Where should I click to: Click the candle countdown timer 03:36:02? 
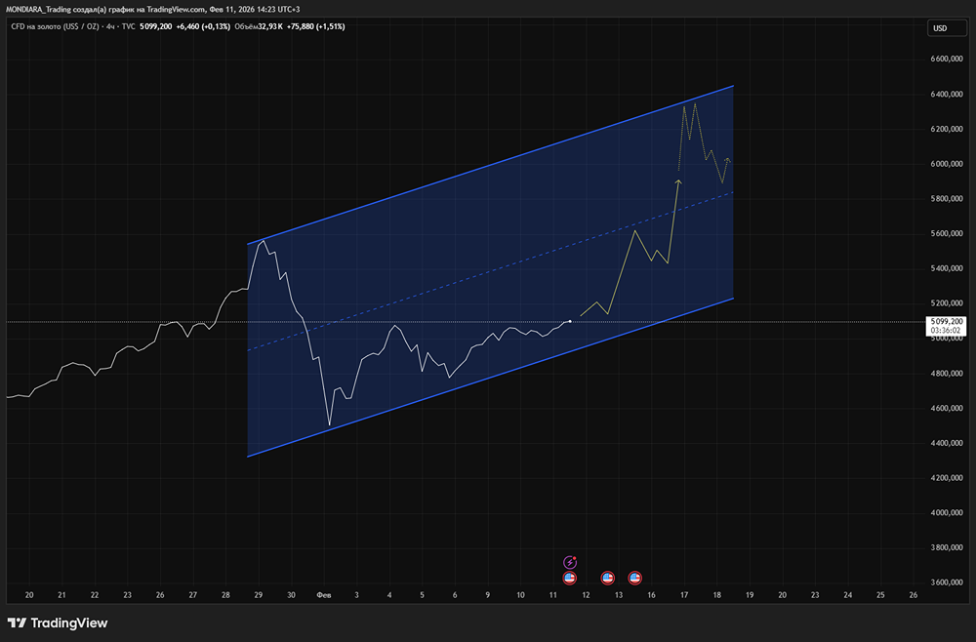tap(947, 331)
